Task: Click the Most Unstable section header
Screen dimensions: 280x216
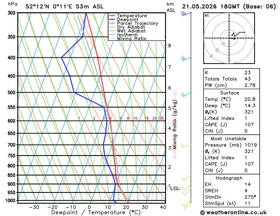Action: pyautogui.click(x=228, y=139)
